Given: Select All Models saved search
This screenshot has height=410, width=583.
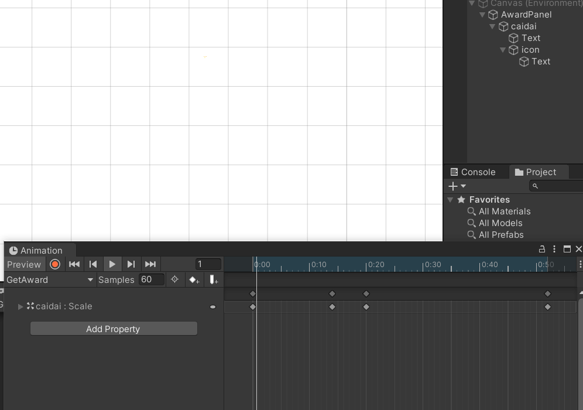Looking at the screenshot, I should point(500,223).
